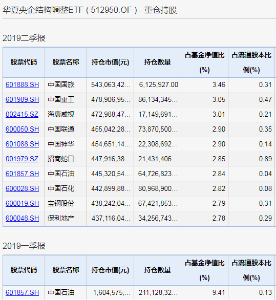The width and height of the screenshot is (276, 300).
Task: Click holding quantity 34,256,743... cell
Action: [158, 218]
